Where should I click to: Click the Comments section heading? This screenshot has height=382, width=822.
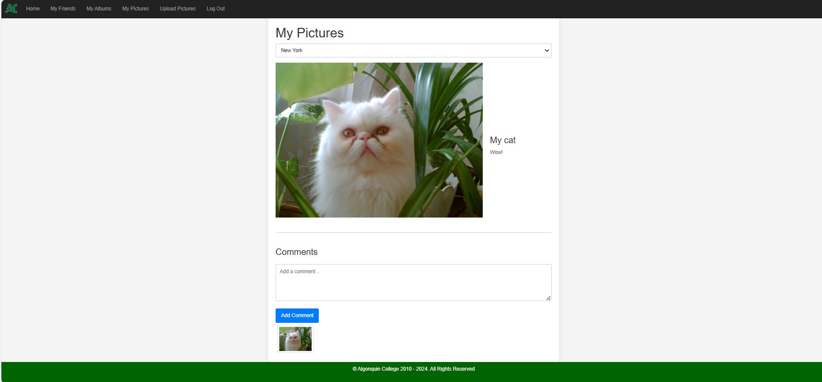297,252
